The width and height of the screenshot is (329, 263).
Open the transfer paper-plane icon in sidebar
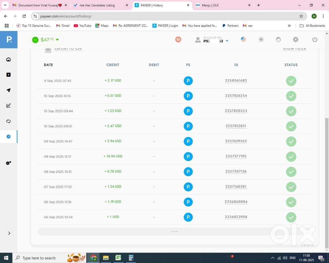tap(9, 90)
